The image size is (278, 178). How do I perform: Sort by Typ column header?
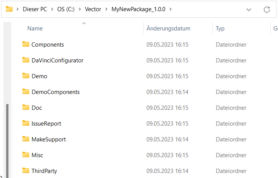[x=220, y=29]
